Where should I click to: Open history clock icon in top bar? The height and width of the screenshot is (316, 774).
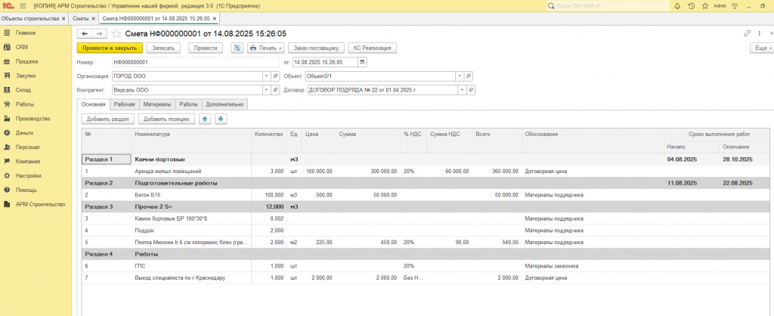(x=691, y=5)
